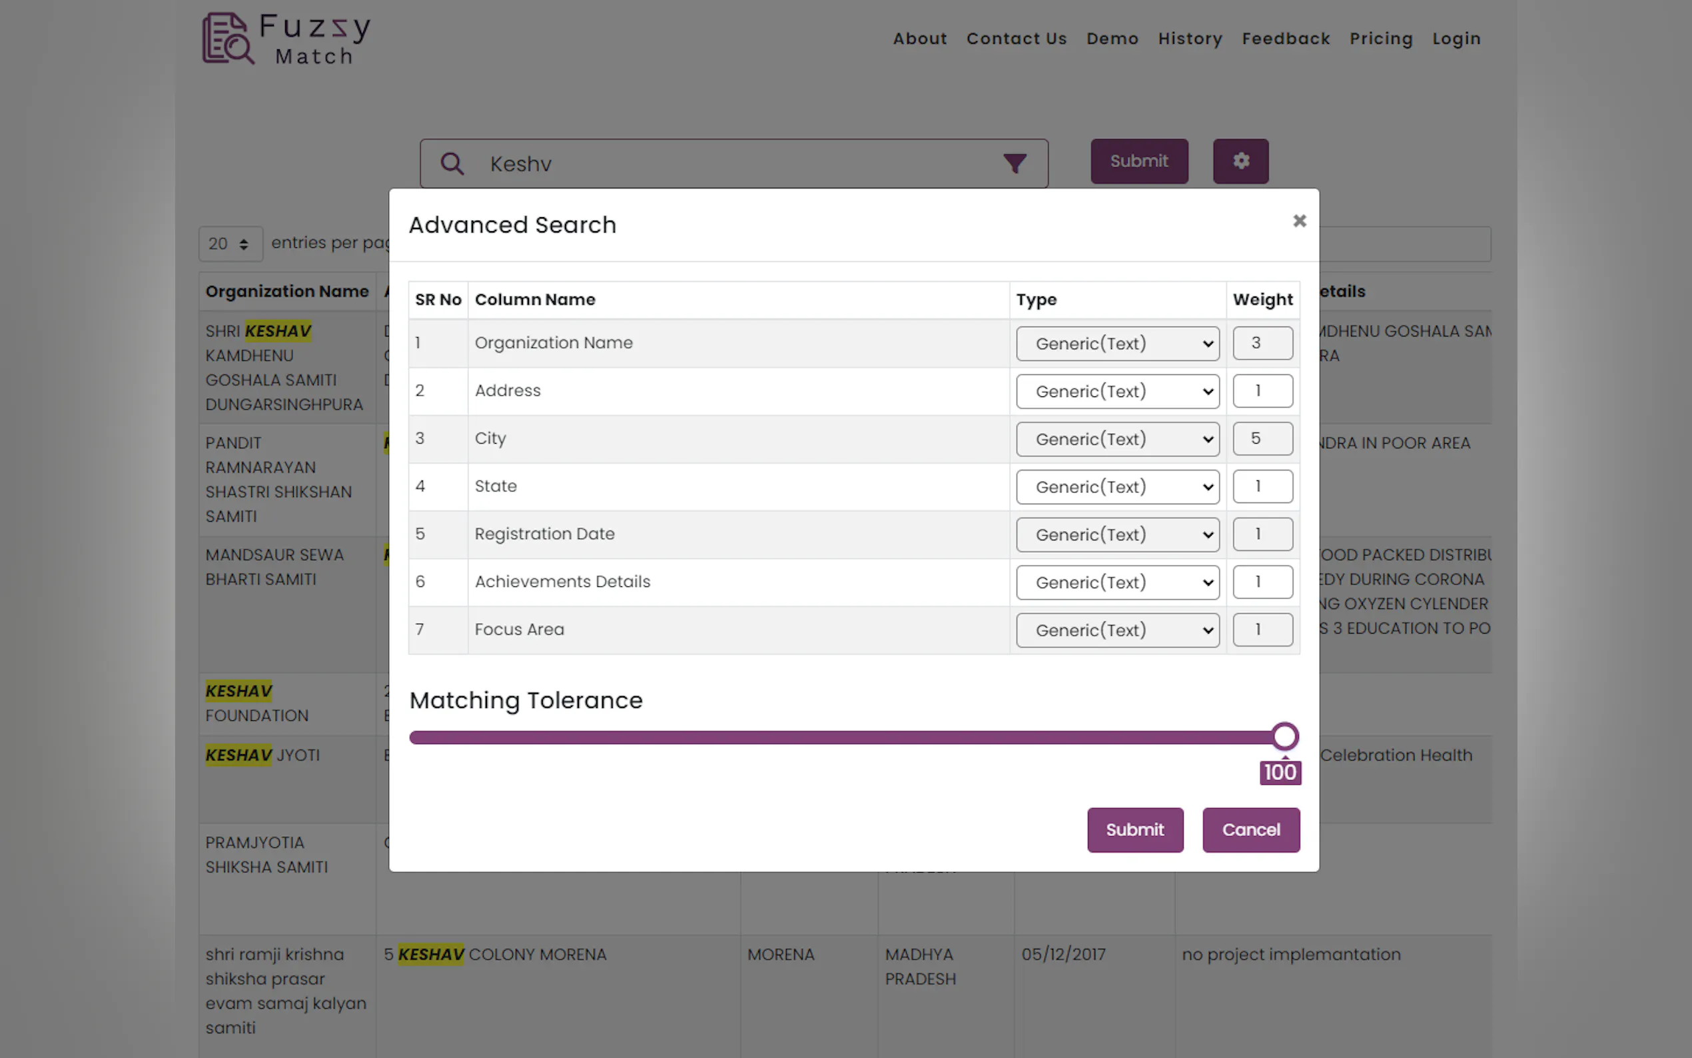The height and width of the screenshot is (1058, 1692).
Task: Open Type dropdown for Registration Date
Action: [1117, 534]
